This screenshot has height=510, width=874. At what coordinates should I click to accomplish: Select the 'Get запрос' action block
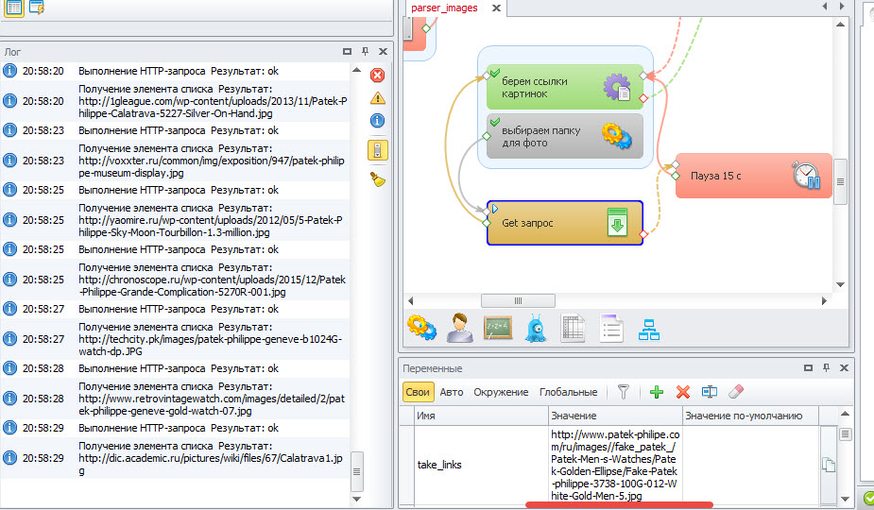coord(565,223)
